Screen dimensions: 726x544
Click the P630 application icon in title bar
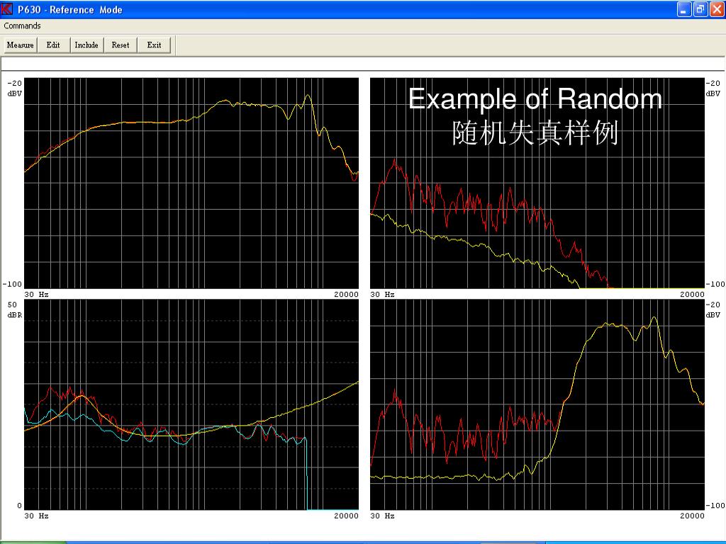pyautogui.click(x=7, y=9)
